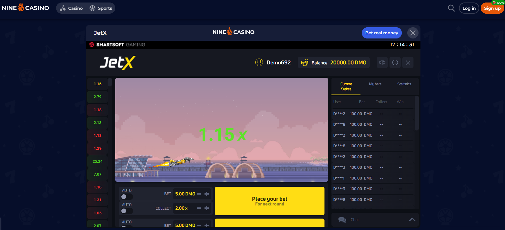
Task: Switch to Current Stakes tab
Action: [346, 86]
